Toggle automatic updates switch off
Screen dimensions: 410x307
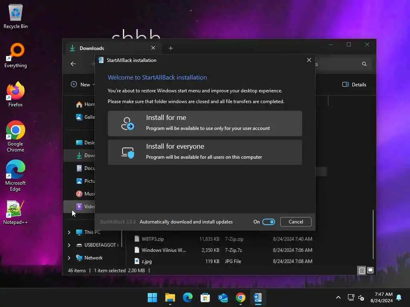coord(269,222)
